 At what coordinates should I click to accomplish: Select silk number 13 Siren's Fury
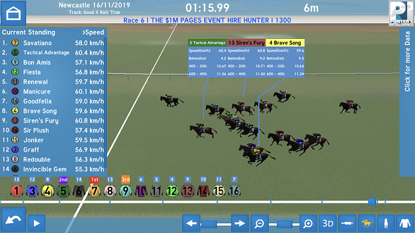click(x=188, y=191)
